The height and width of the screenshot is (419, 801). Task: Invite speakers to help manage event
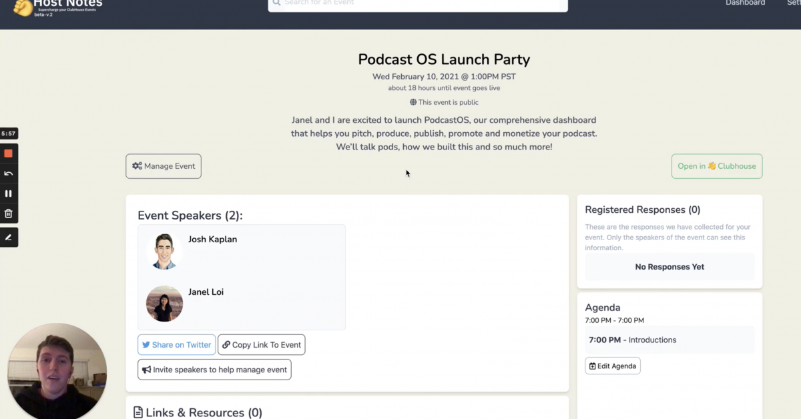pyautogui.click(x=214, y=370)
